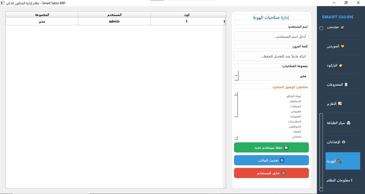Select المبيعات in permissions list
Screen dimensions: 365x194
(x=295, y=106)
